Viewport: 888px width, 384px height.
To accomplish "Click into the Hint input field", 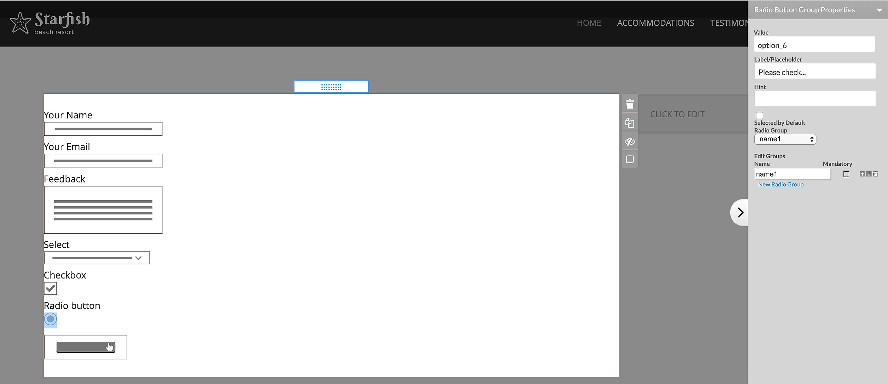I will 814,99.
